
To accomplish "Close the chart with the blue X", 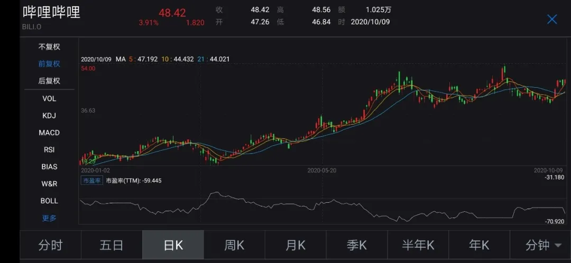I will [552, 20].
